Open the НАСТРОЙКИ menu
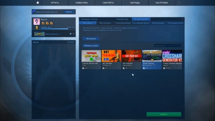The width and height of the screenshot is (215, 121). pyautogui.click(x=162, y=3)
